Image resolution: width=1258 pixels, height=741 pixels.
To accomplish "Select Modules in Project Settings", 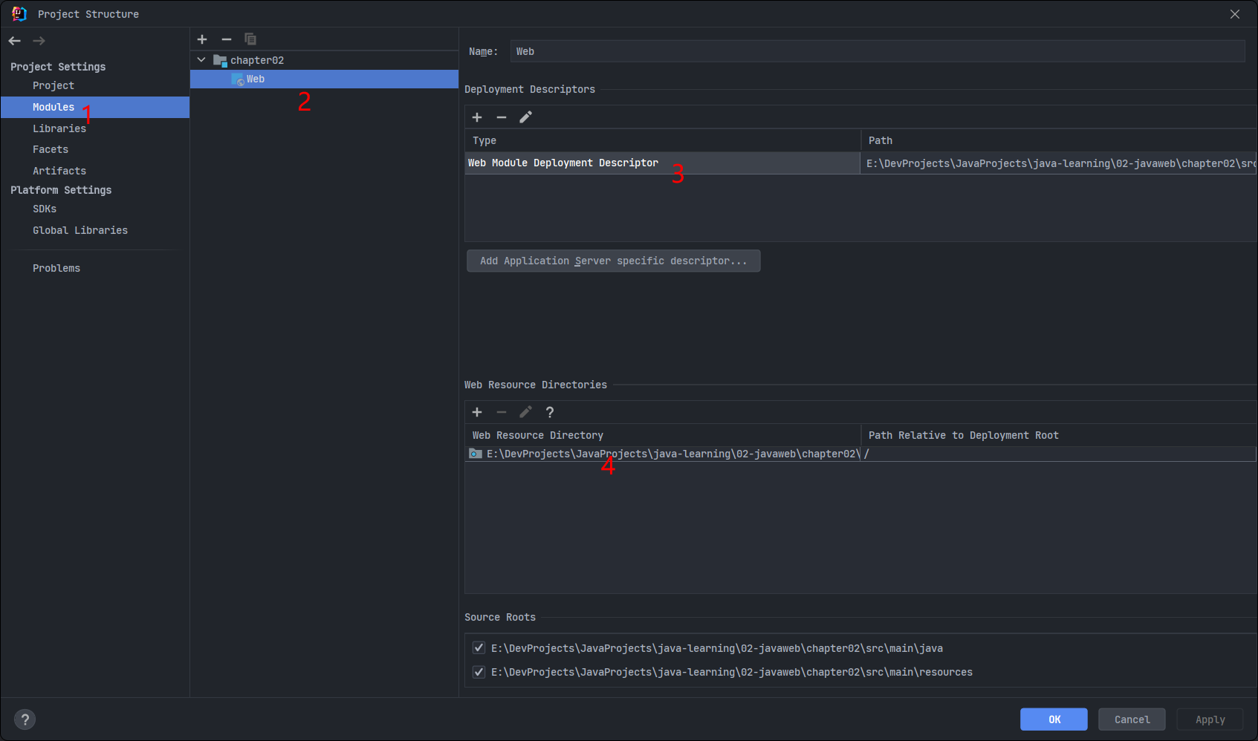I will point(95,107).
